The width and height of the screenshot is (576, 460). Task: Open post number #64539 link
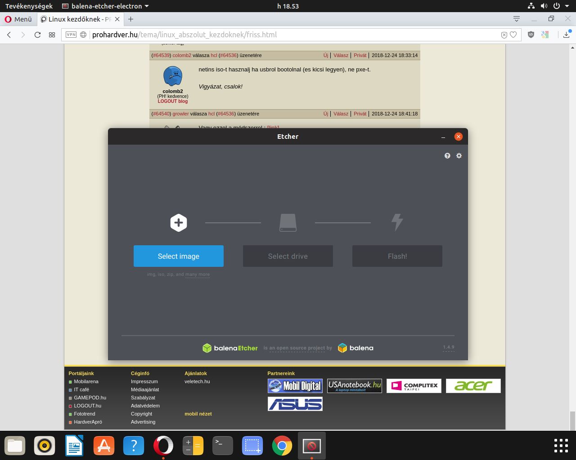[x=161, y=55]
